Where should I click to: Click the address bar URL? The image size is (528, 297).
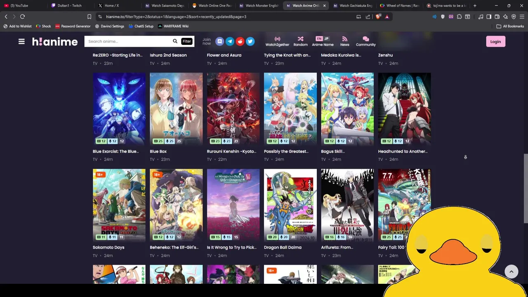coord(176,16)
